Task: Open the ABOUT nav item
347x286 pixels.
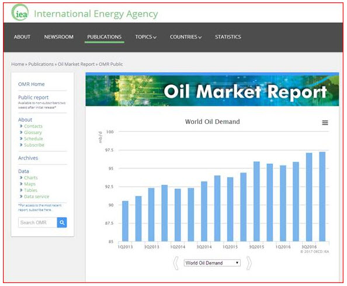Action: 22,37
